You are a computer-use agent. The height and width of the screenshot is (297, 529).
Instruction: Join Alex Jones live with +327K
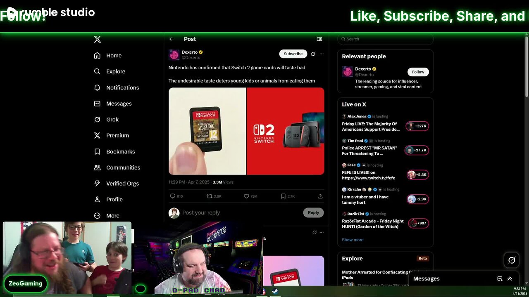417,126
